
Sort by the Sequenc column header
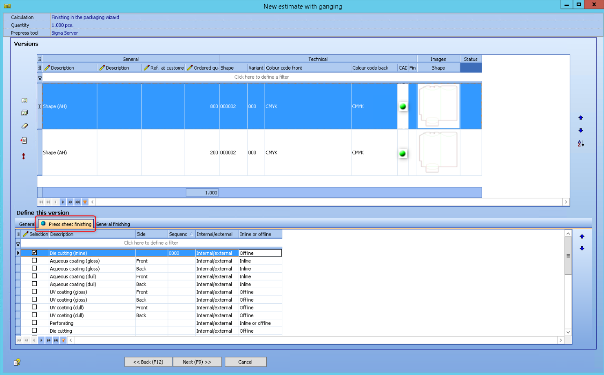(x=181, y=234)
